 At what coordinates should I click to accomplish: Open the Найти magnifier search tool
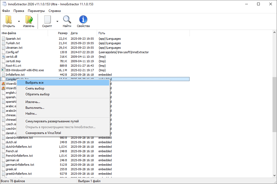click(x=67, y=20)
